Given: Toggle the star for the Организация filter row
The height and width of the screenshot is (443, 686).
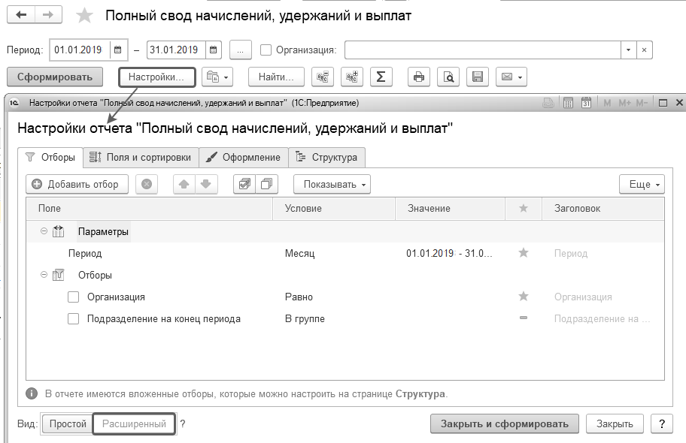Looking at the screenshot, I should coord(524,297).
